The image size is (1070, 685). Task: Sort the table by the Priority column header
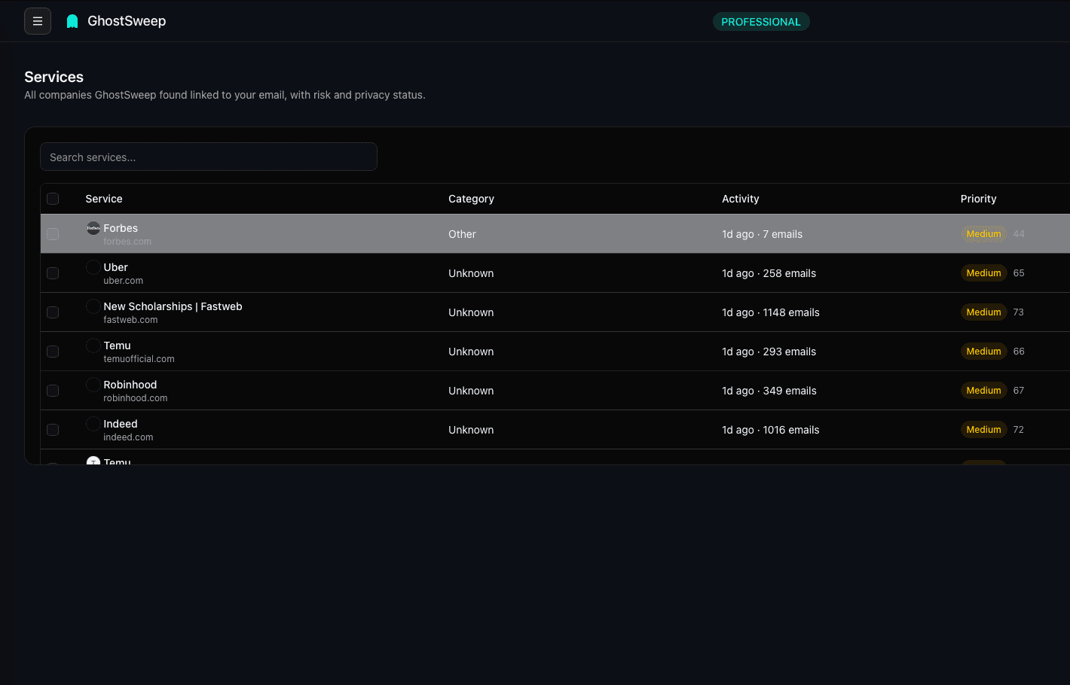[978, 198]
